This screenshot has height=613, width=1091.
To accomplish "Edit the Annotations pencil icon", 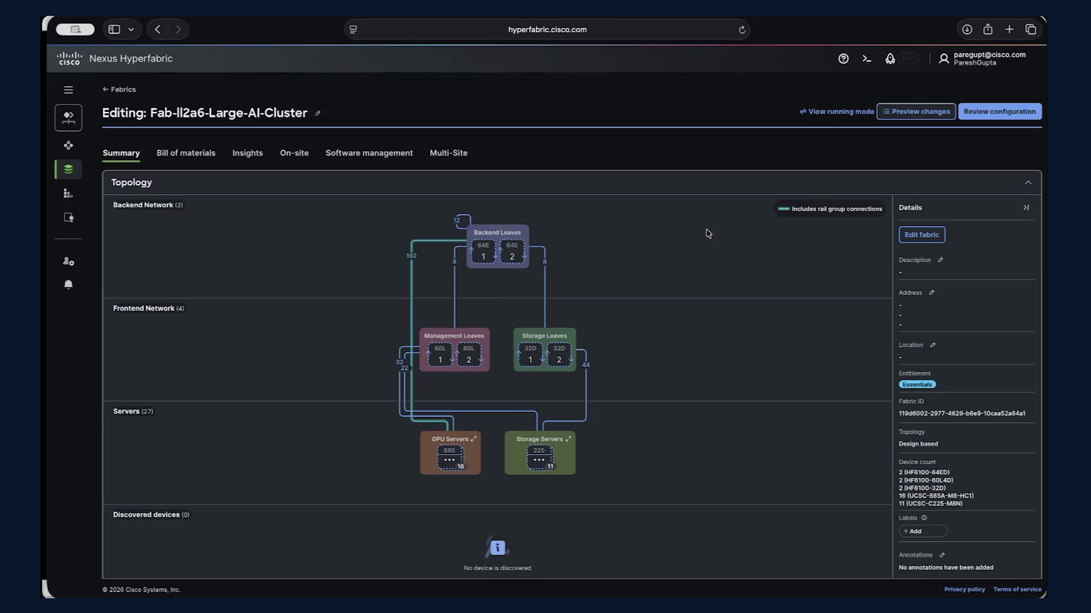I will [x=942, y=555].
